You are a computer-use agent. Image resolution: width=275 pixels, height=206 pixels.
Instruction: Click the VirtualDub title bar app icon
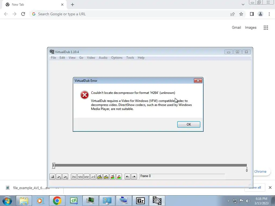click(52, 52)
